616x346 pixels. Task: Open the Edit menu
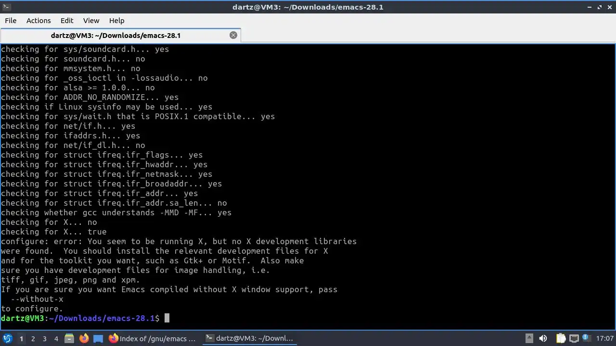click(67, 21)
